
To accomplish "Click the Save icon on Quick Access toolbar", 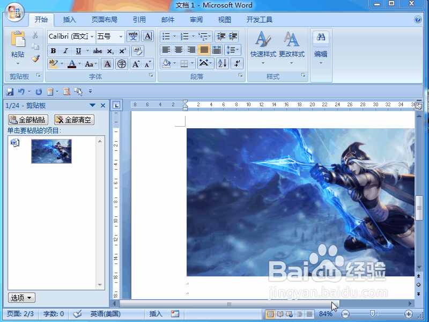I will pos(10,91).
